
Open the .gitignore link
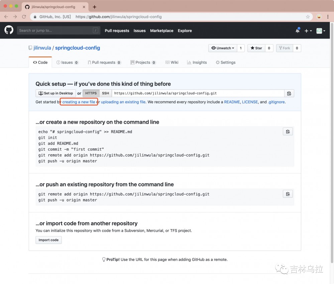tap(276, 102)
